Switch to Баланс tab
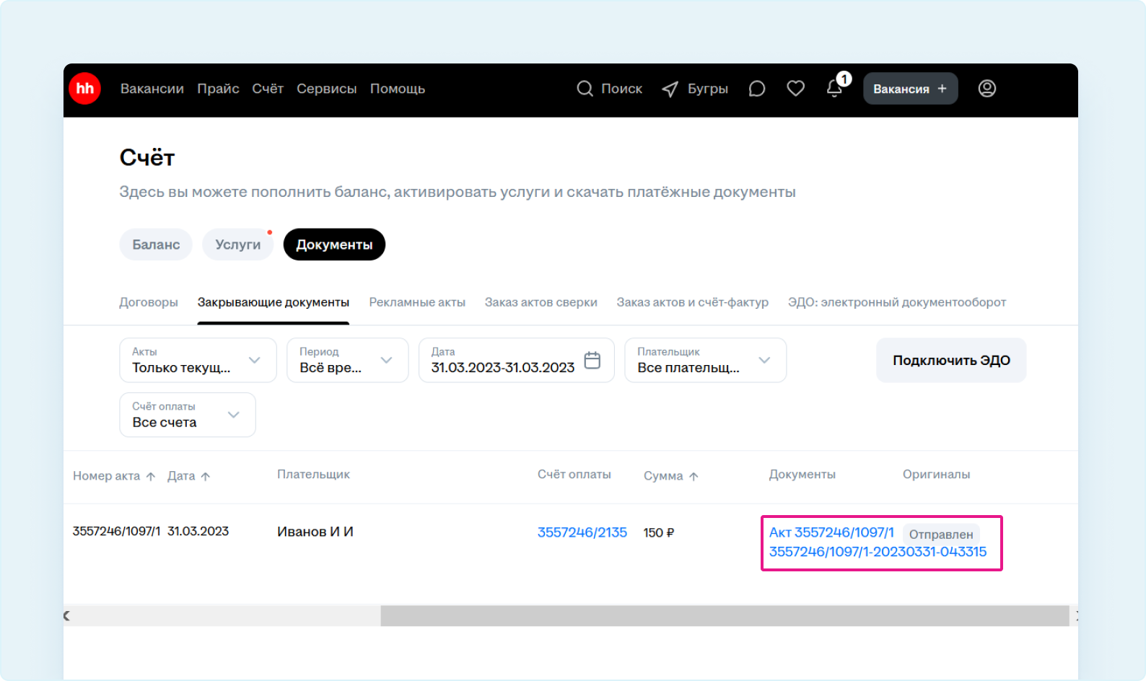This screenshot has width=1146, height=681. pos(156,245)
